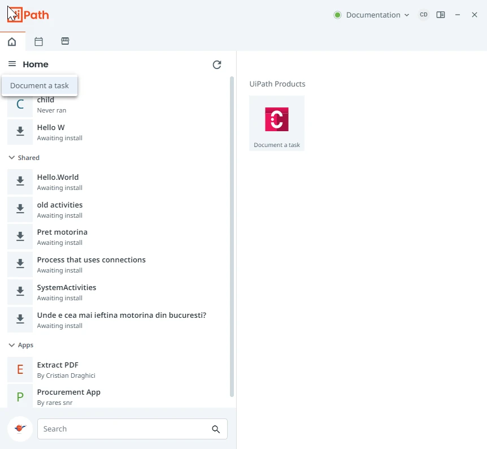Open the Documentation tenant dropdown

(377, 15)
